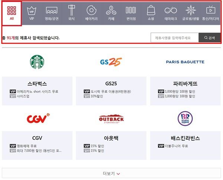Click the GS25 logo
223x180 pixels.
point(111,62)
